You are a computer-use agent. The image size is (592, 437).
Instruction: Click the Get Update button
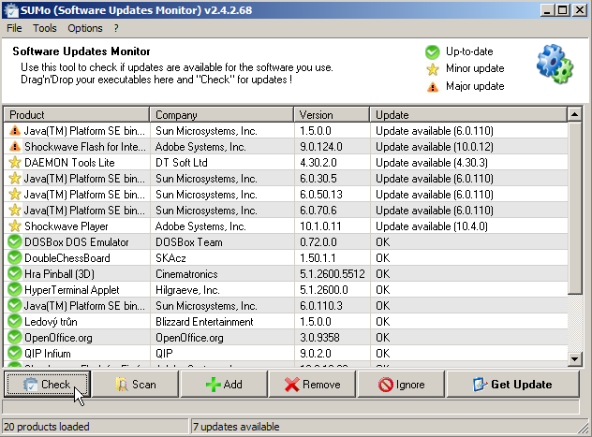(513, 385)
